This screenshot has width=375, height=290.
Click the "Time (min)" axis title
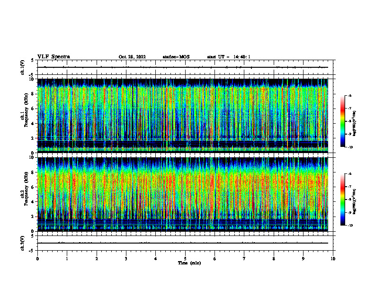[x=189, y=263]
